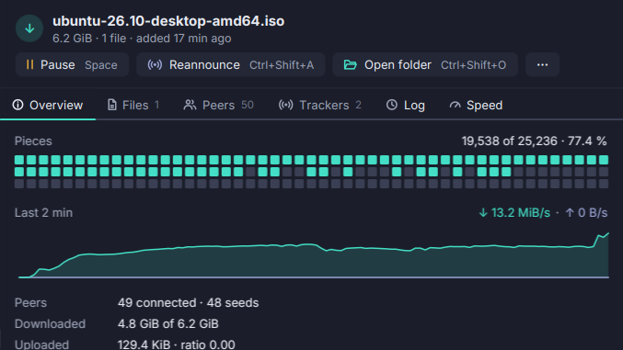
Task: Click the Reannounce broadcast icon
Action: (155, 64)
